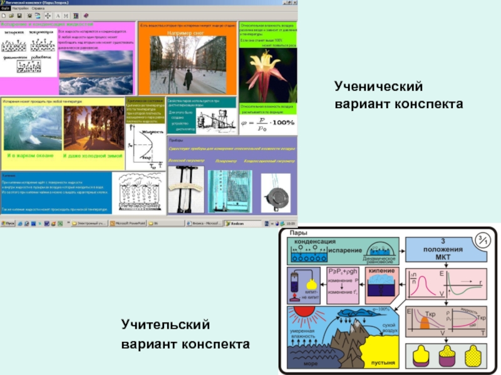Click the columbine flower photo
Screen dimensions: 501x375
point(268,75)
